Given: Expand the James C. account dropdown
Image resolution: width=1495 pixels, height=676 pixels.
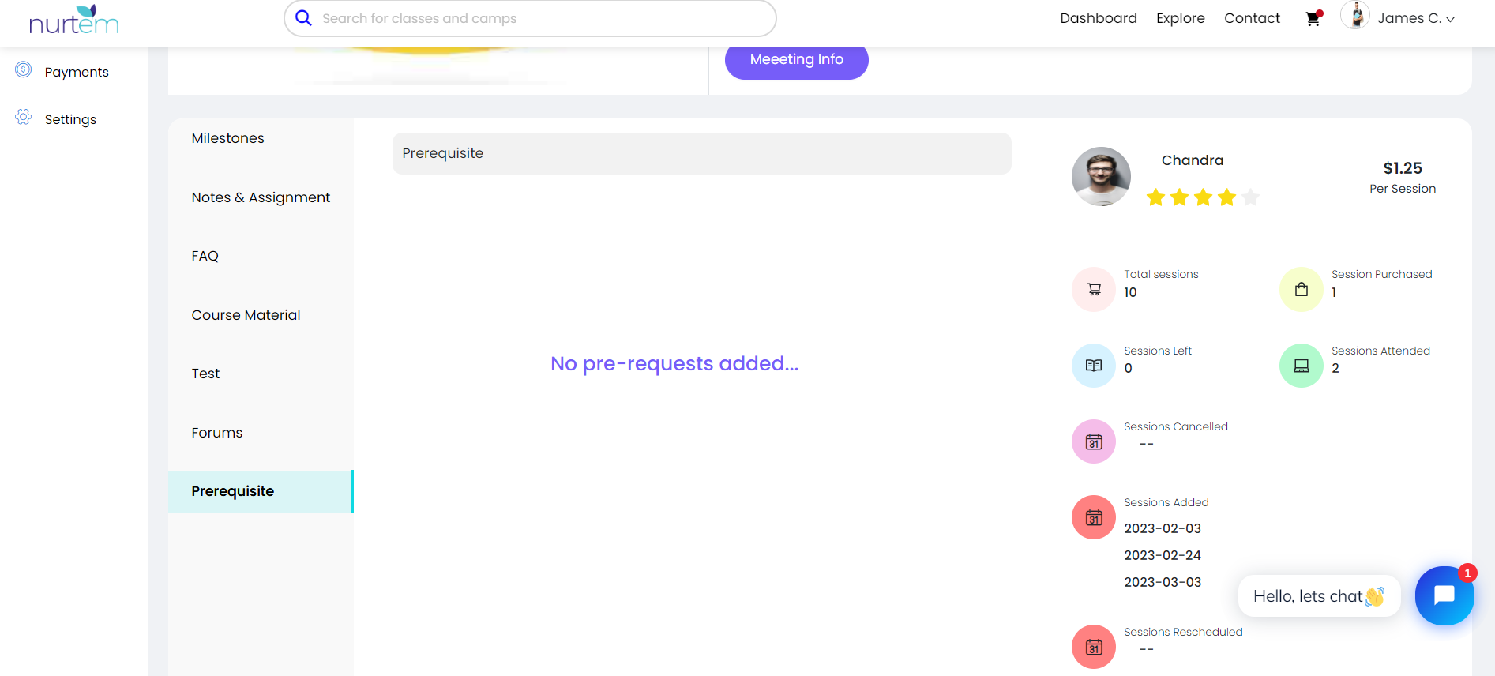Looking at the screenshot, I should click(1415, 18).
